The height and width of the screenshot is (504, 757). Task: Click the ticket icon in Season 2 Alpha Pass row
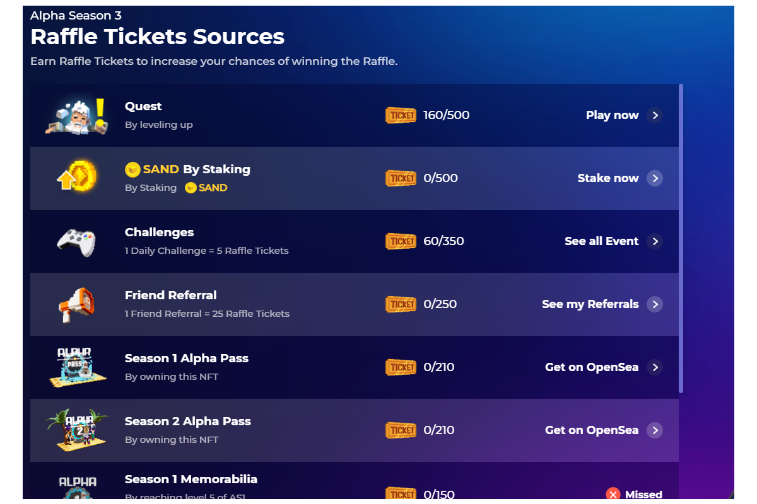(x=401, y=430)
